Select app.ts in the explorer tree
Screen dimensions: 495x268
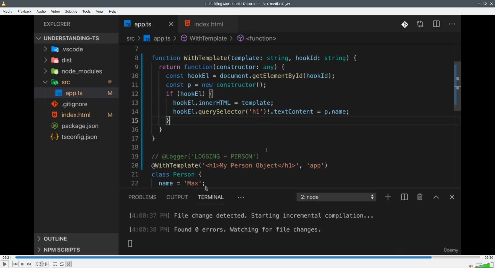(76, 93)
